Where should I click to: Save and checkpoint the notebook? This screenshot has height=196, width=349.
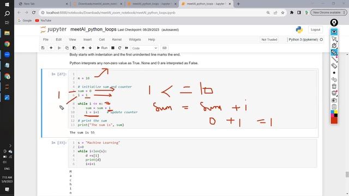43,48
